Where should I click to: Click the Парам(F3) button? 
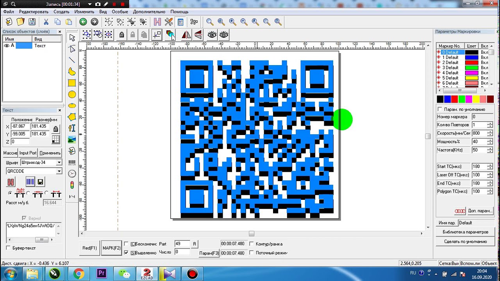click(209, 253)
